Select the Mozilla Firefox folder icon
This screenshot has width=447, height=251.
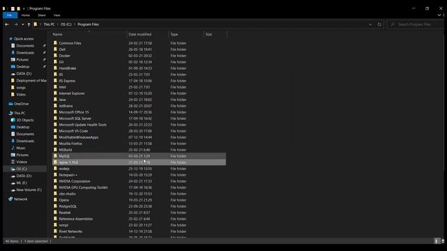coord(55,143)
